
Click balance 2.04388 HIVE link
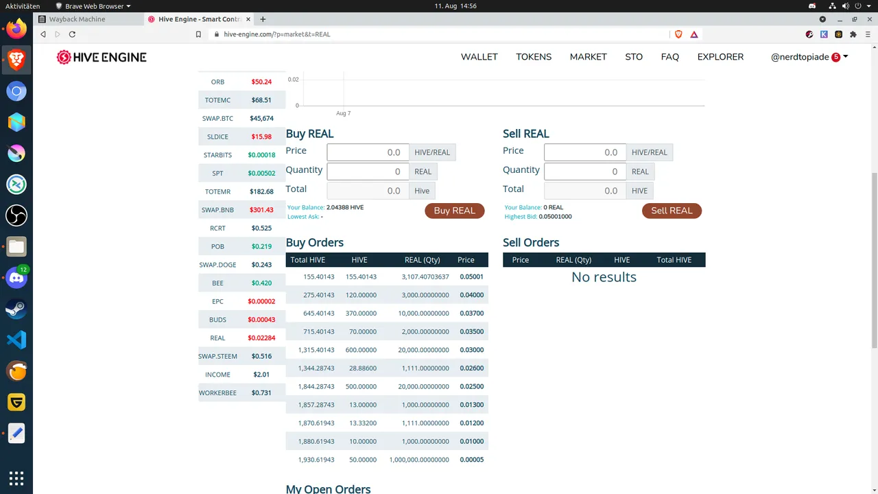coord(345,207)
